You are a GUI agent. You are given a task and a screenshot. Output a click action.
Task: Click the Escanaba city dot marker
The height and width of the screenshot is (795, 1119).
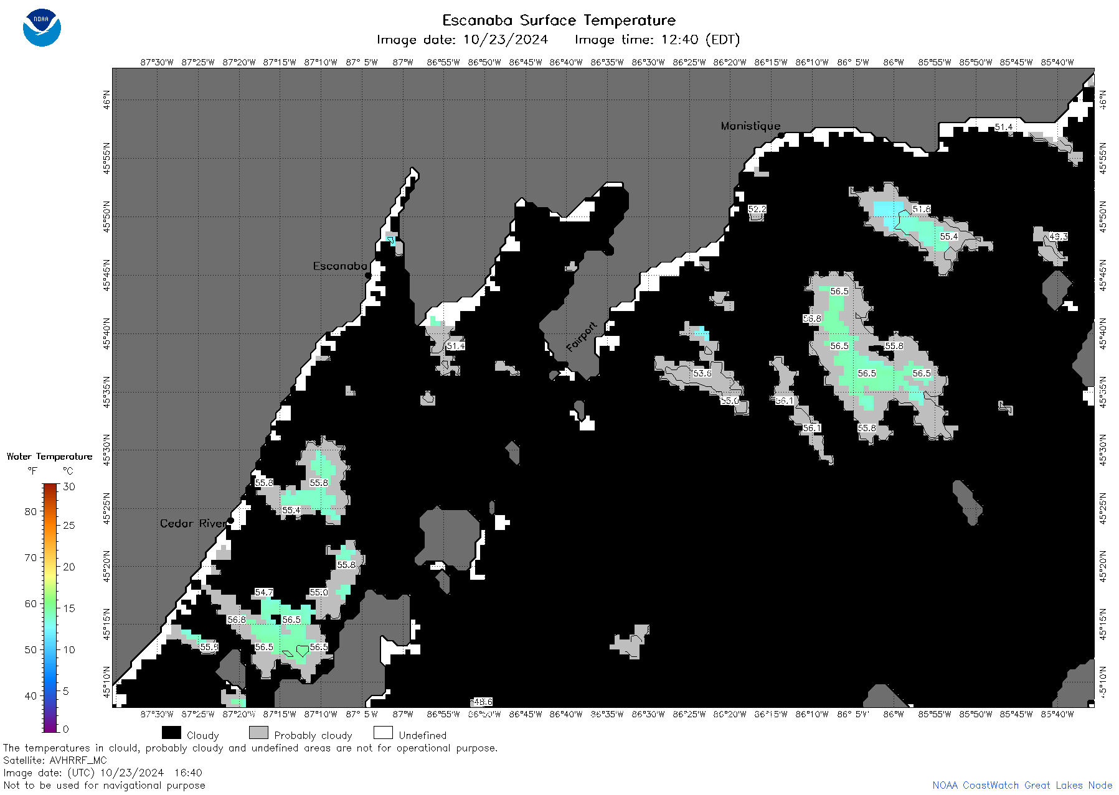[x=368, y=275]
